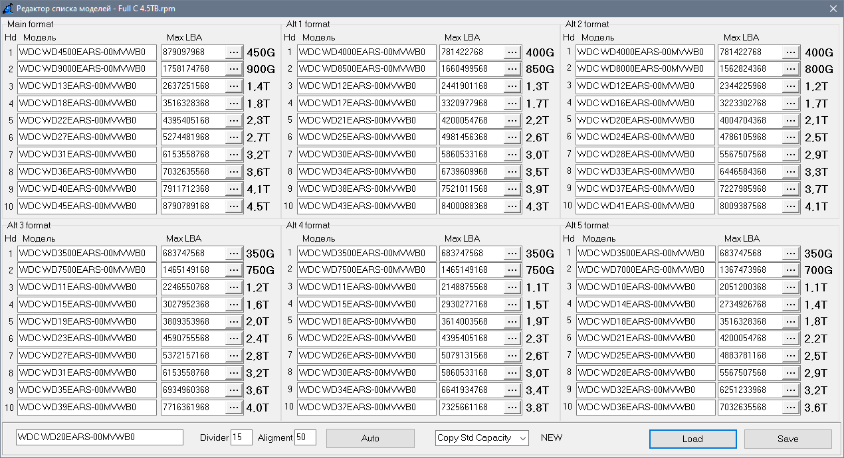Click Alt 5 format model field WDC WD7000EARS-00MVWB0
This screenshot has height=458, width=844.
coord(645,270)
